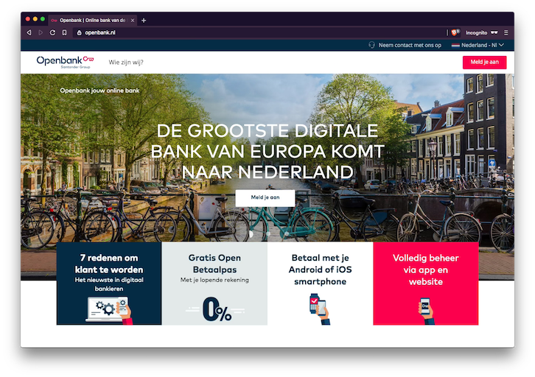Image resolution: width=535 pixels, height=377 pixels.
Task: Click the red 'Meld je aan' header button
Action: pyautogui.click(x=484, y=62)
